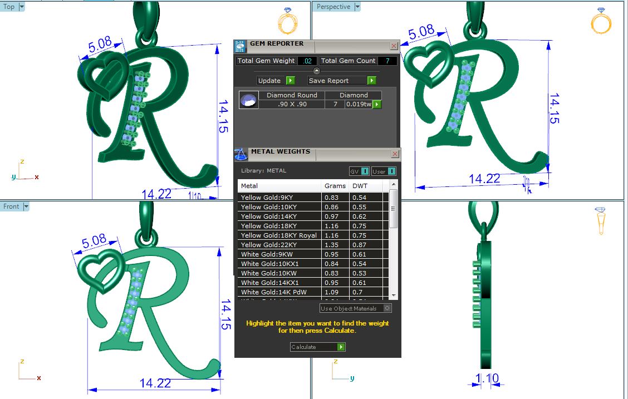The width and height of the screenshot is (628, 399).
Task: Open the Perspective viewport dropdown arrow
Action: [x=357, y=7]
